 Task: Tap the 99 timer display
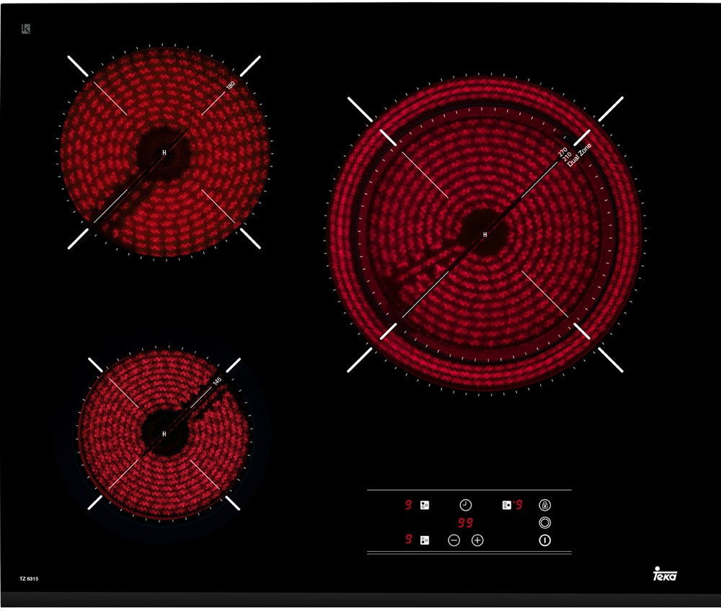pyautogui.click(x=466, y=523)
